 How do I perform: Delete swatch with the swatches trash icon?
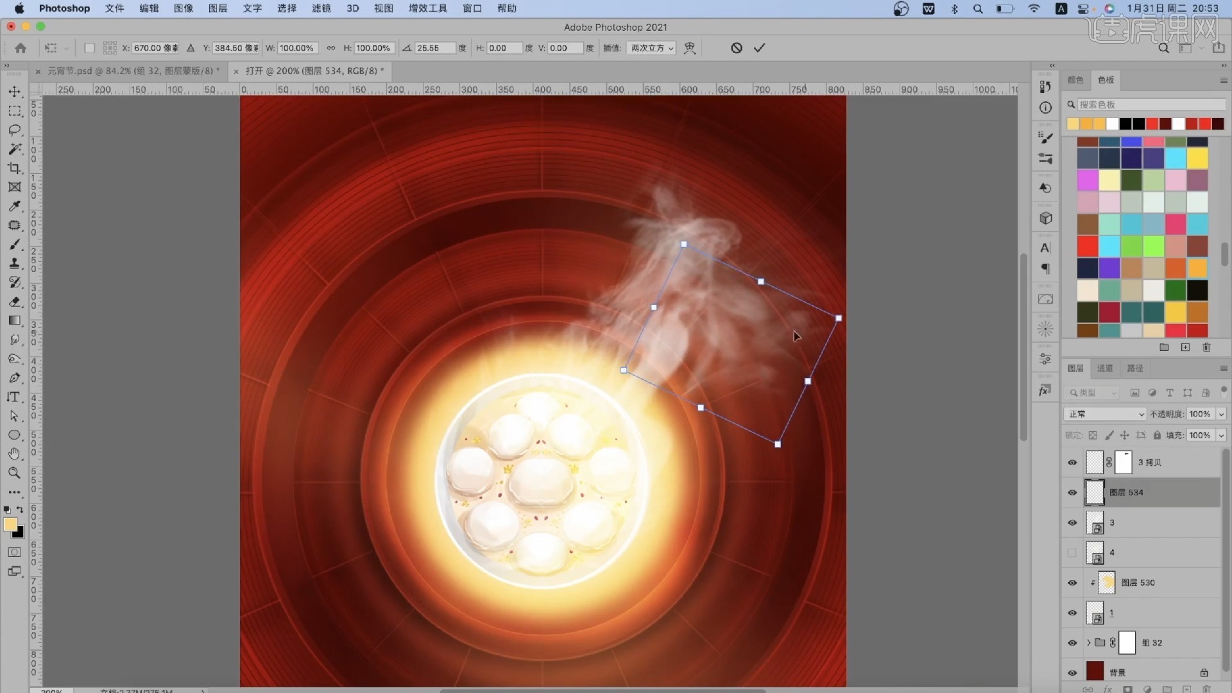[x=1206, y=347]
